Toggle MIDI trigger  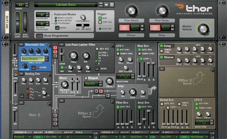(x=100, y=18)
